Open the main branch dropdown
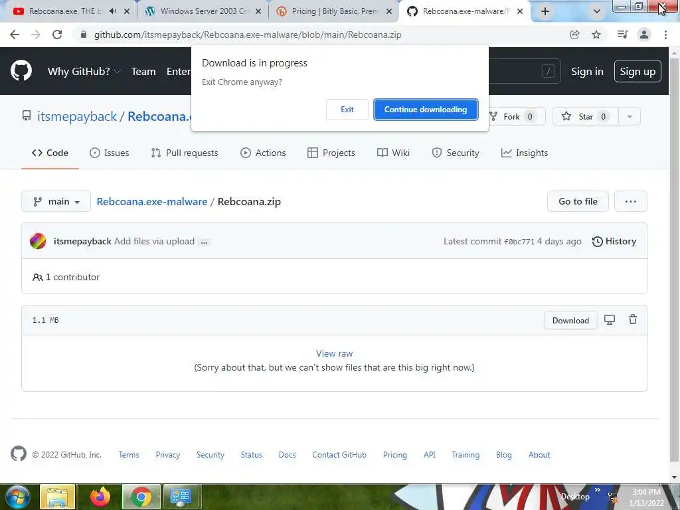Screen dimensions: 680x510 (x=56, y=201)
